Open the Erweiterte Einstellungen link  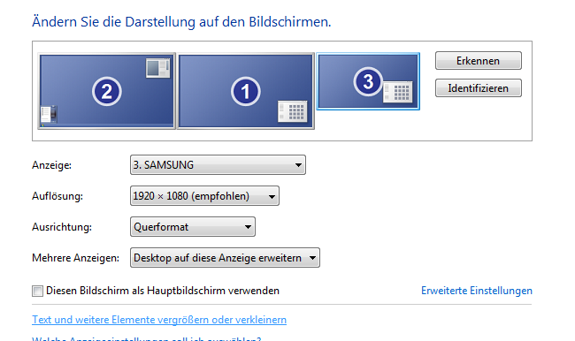click(x=476, y=291)
